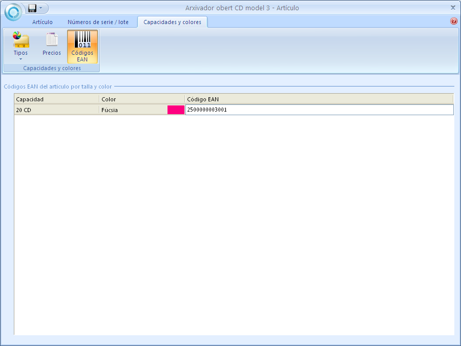This screenshot has height=346, width=461.
Task: Open the round application menu button
Action: pos(13,11)
